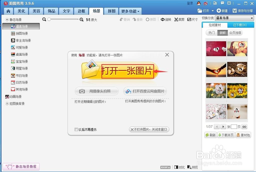Open the 边框 tab
The width and height of the screenshot is (256, 172).
tap(81, 11)
